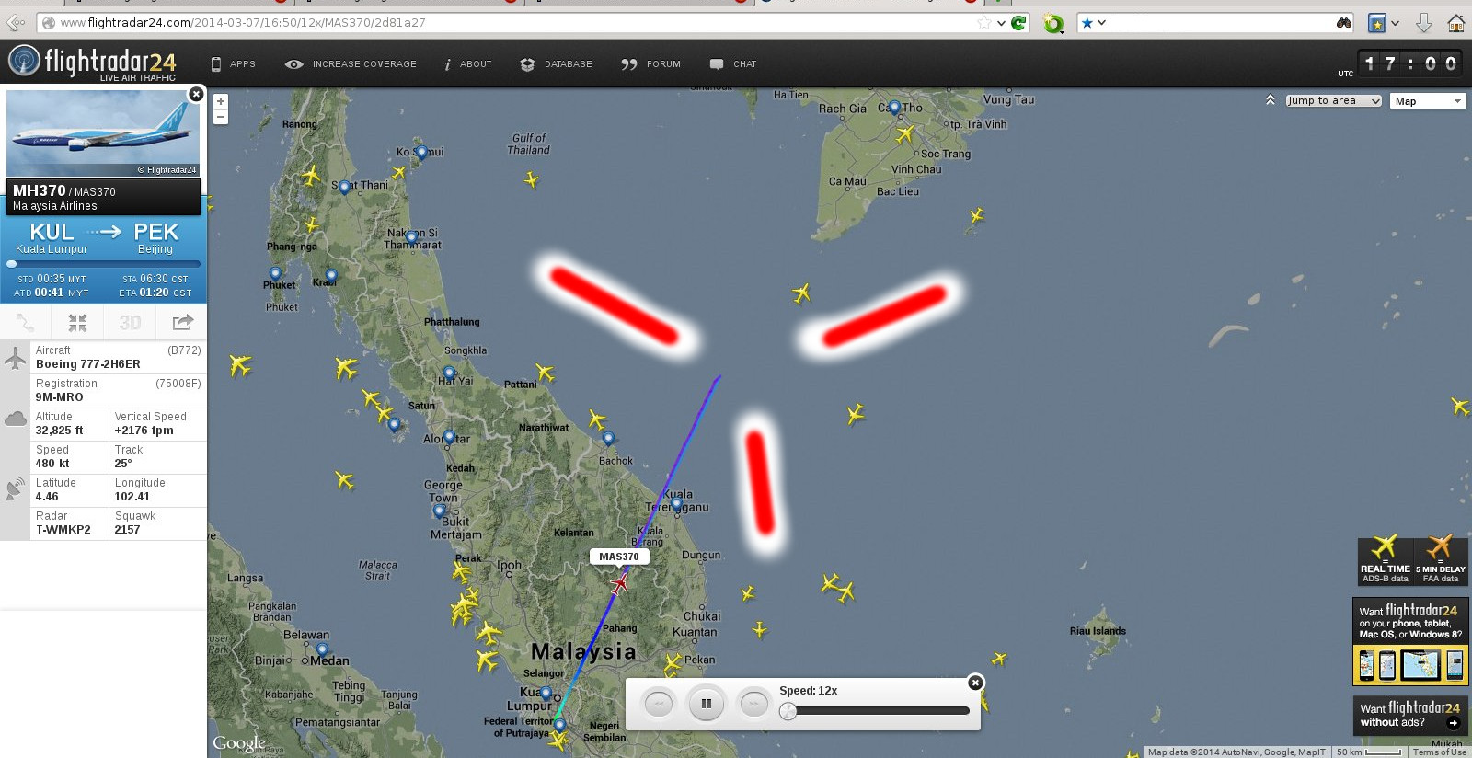Viewport: 1472px width, 758px height.
Task: Open the Flightradar24 mobile apps ad banner
Action: 1410,642
